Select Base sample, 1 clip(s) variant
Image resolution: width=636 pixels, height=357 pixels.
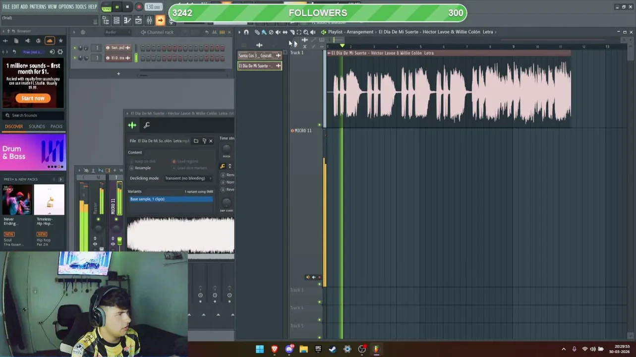(x=171, y=199)
